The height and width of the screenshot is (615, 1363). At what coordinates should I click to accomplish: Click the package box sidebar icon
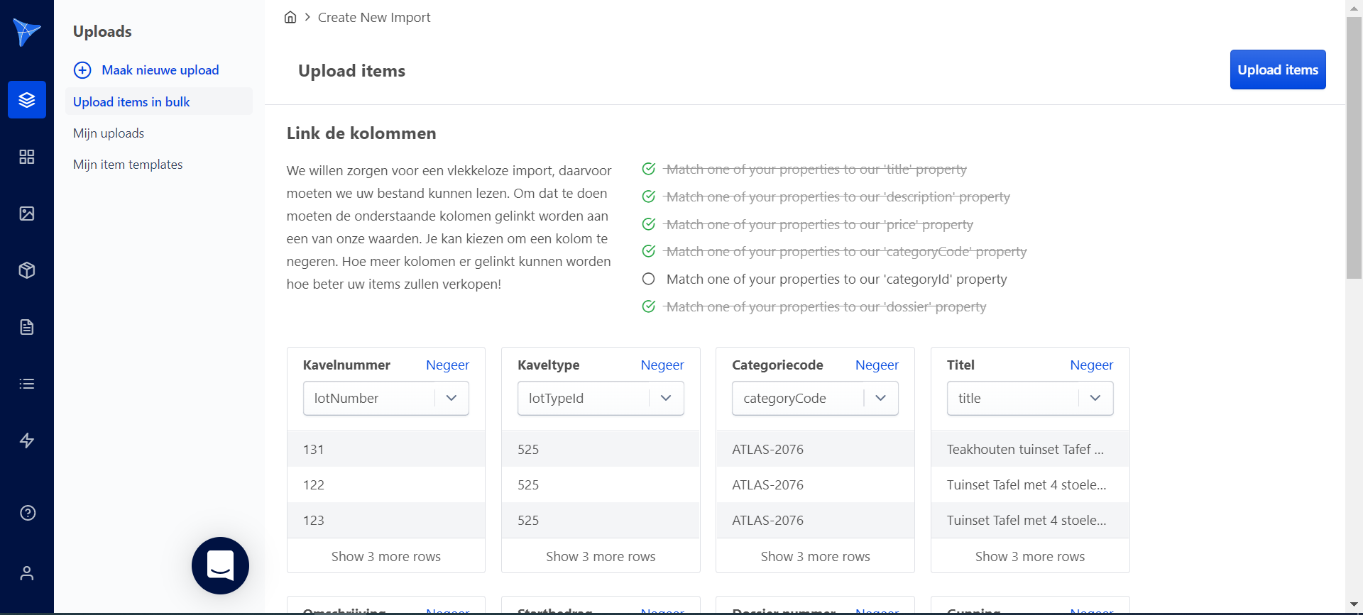click(x=27, y=270)
